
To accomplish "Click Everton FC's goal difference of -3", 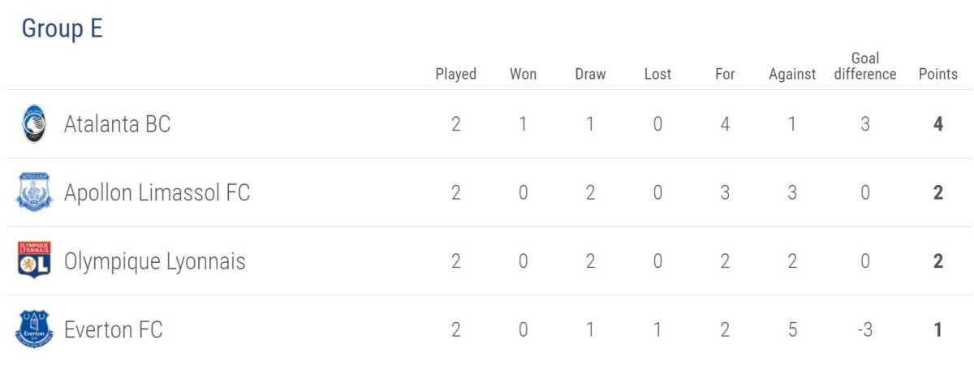I will click(x=865, y=330).
